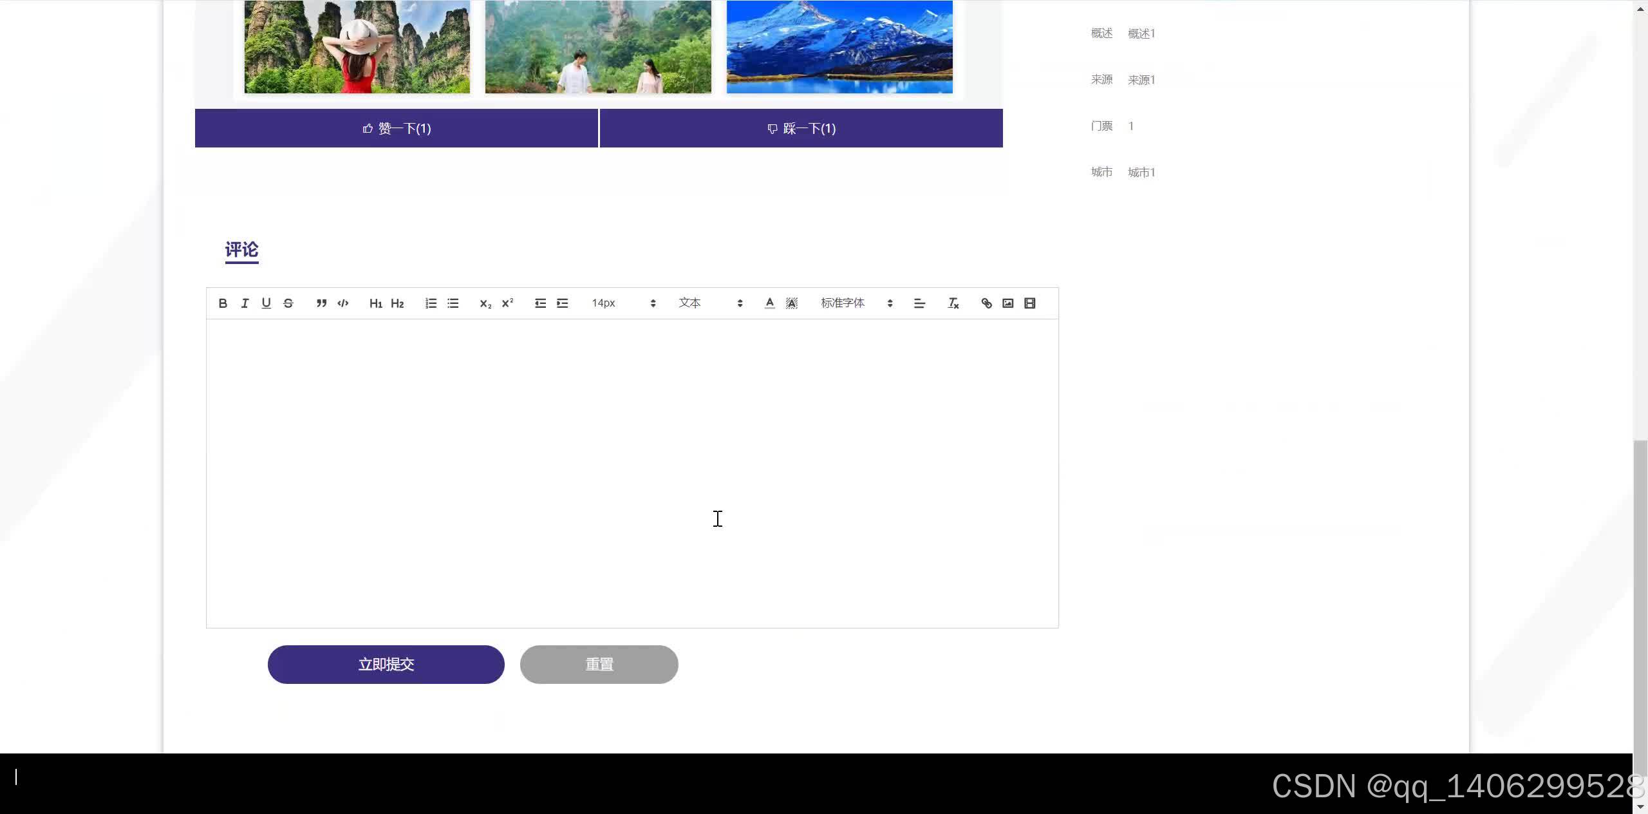Open the 标准字体 font family dropdown

click(857, 303)
